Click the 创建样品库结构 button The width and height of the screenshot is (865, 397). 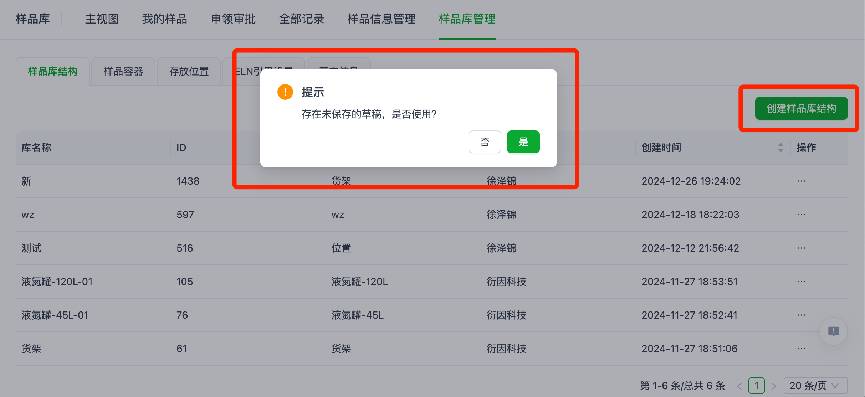[801, 108]
